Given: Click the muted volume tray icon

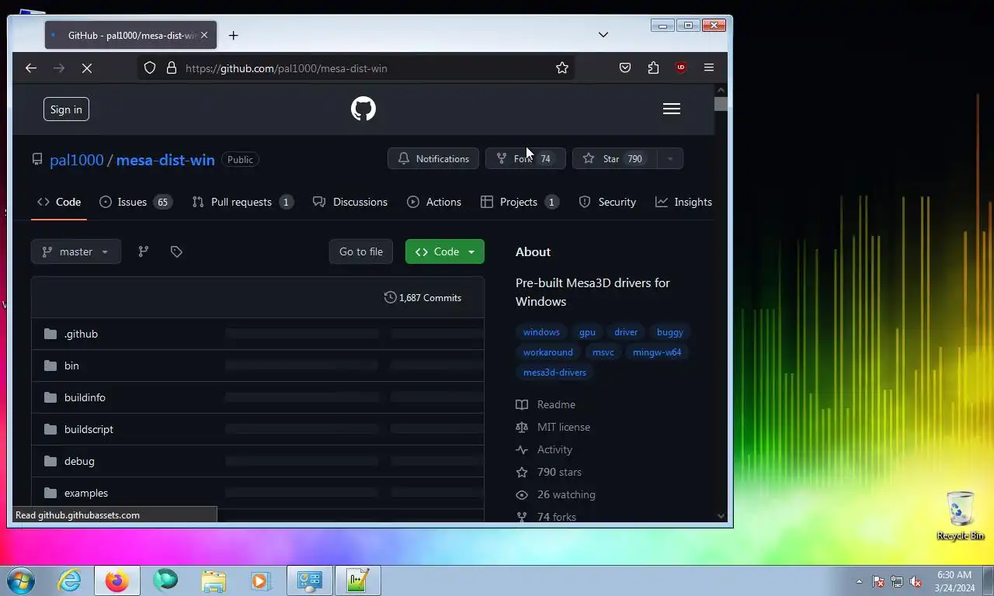Looking at the screenshot, I should click(x=916, y=581).
